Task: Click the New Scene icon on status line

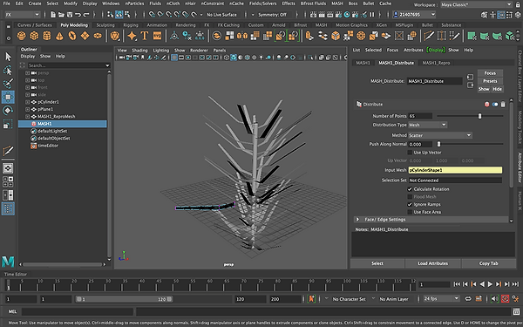Action: tap(53, 15)
